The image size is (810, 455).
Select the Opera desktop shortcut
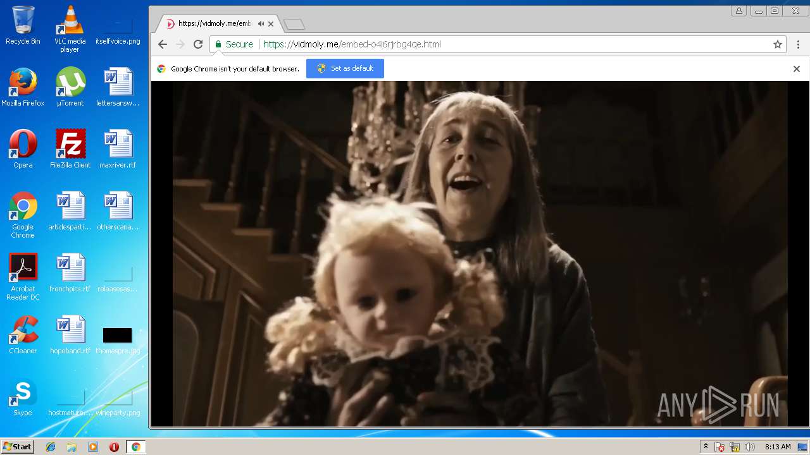(23, 149)
